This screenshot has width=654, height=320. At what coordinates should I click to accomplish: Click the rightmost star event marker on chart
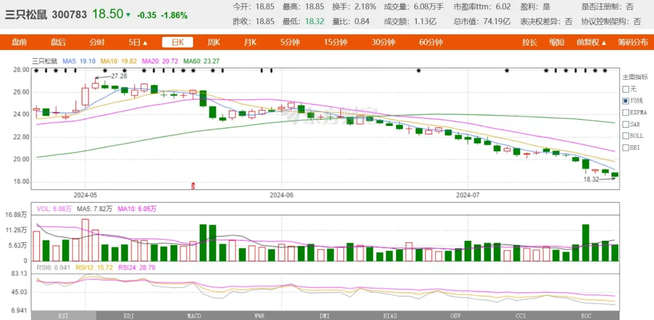pyautogui.click(x=605, y=71)
